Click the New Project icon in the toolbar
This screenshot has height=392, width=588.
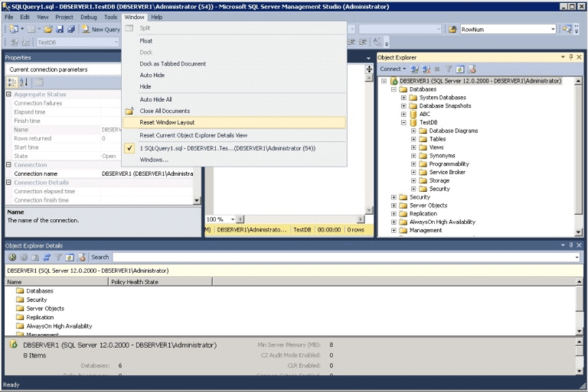click(14, 29)
